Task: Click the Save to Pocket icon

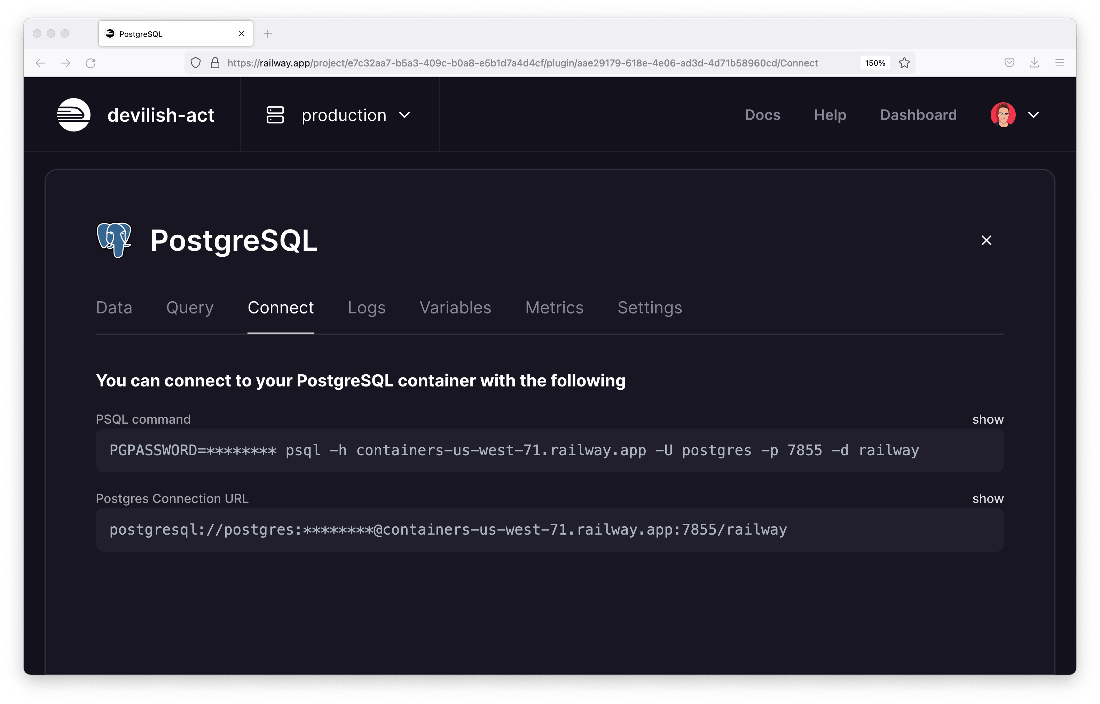Action: tap(1009, 63)
